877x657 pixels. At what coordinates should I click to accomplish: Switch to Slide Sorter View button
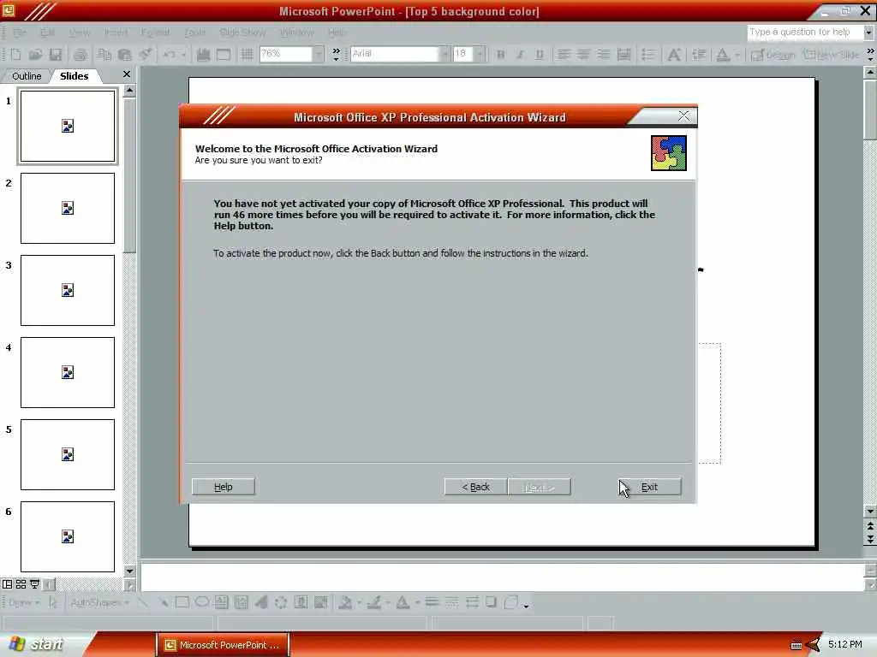tap(21, 584)
